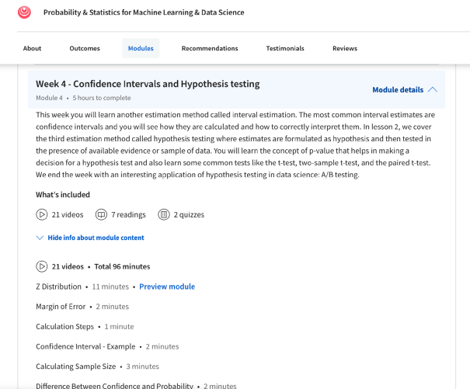Click the Calculation Steps video entry
Viewport: 470px width, 389px height.
(64, 327)
